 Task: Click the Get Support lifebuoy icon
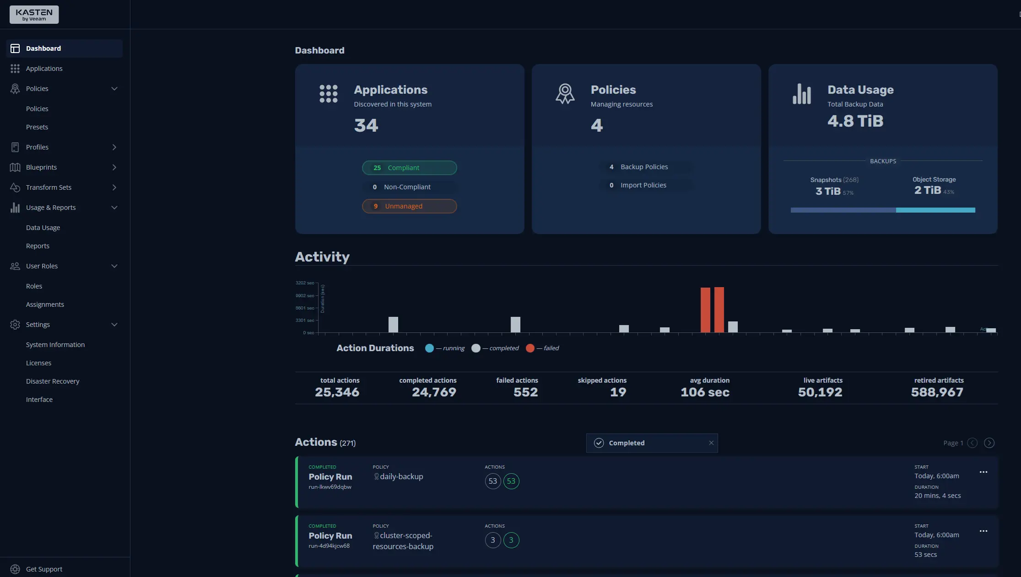15,569
